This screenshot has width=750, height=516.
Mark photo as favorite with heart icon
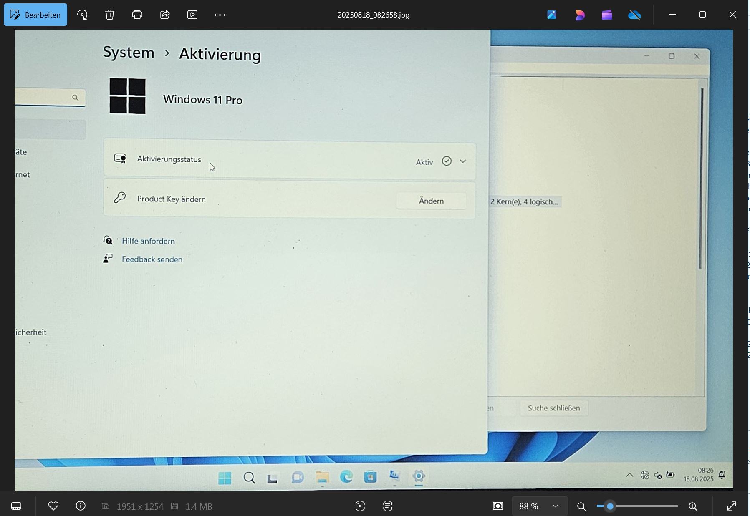tap(53, 506)
